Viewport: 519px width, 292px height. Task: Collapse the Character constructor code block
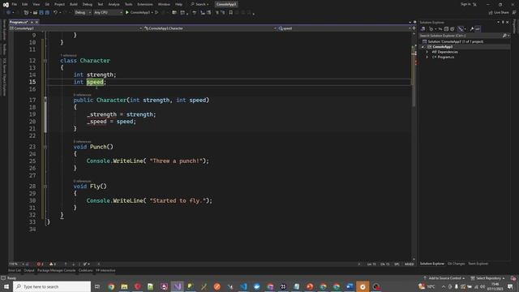45,100
